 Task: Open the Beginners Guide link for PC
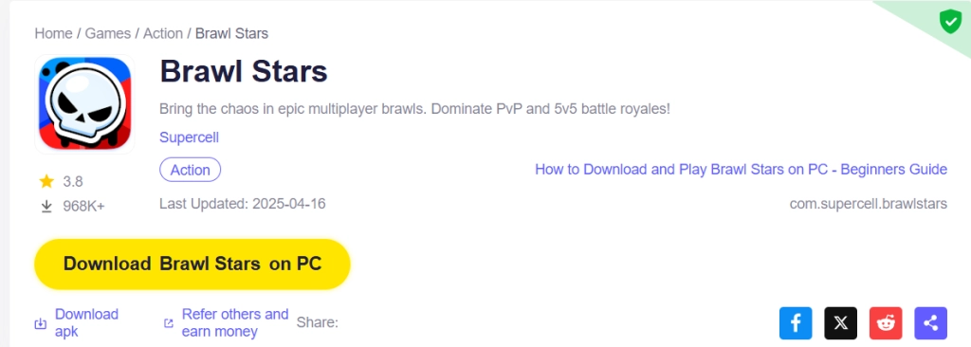pyautogui.click(x=741, y=169)
